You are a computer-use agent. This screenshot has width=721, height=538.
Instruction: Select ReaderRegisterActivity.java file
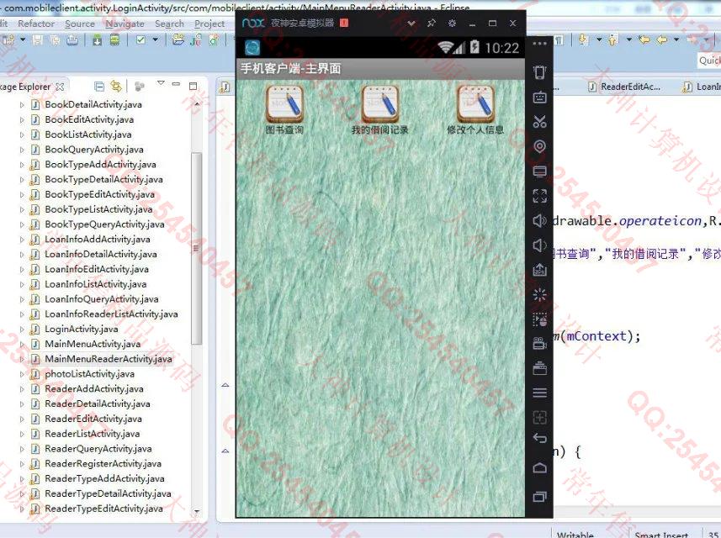click(103, 463)
